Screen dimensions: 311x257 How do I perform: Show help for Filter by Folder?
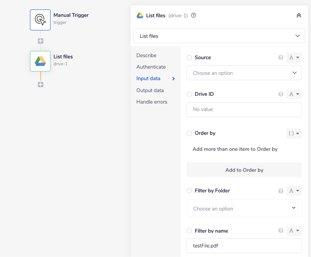click(281, 191)
